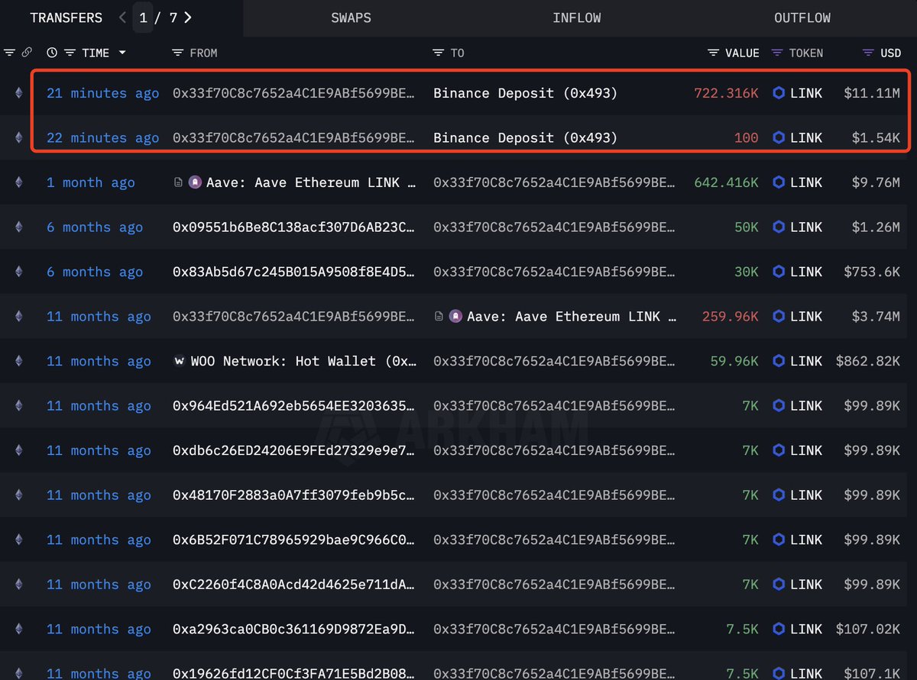
Task: Click the Ethereum icon on the 21 minutes ago row
Action: [x=19, y=93]
